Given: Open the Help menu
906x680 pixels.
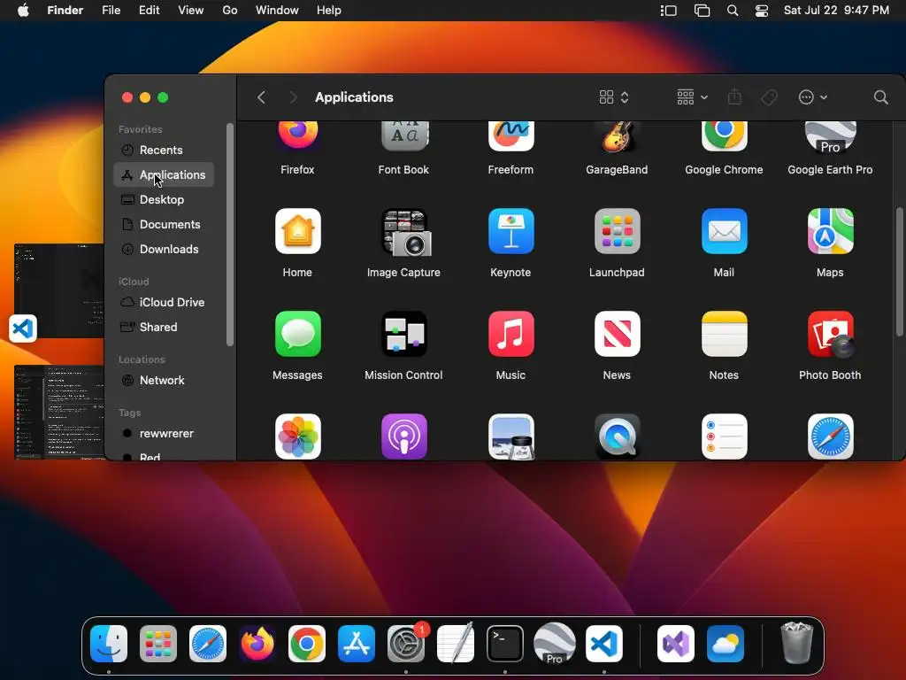Looking at the screenshot, I should (329, 11).
